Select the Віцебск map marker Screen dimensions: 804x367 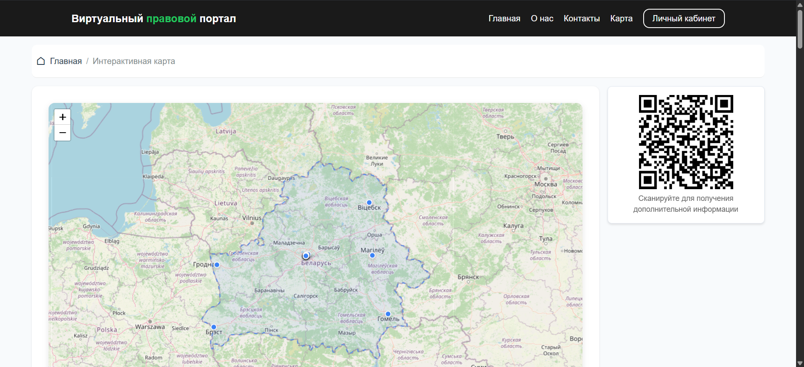[x=369, y=203]
